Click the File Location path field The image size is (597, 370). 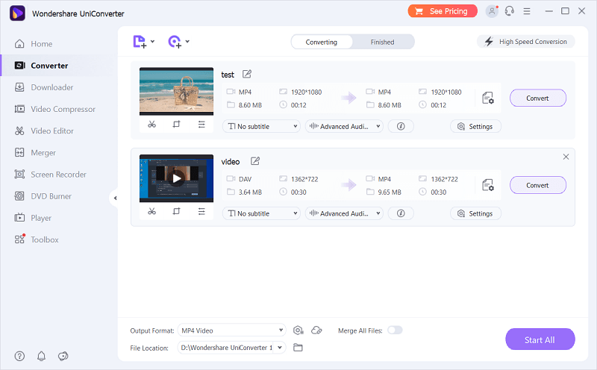tap(226, 348)
